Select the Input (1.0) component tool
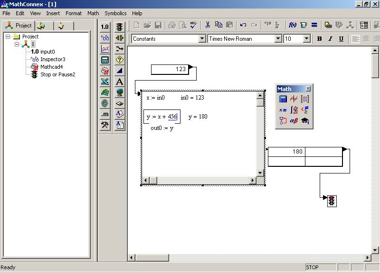This screenshot has height=273, width=380. tap(104, 27)
